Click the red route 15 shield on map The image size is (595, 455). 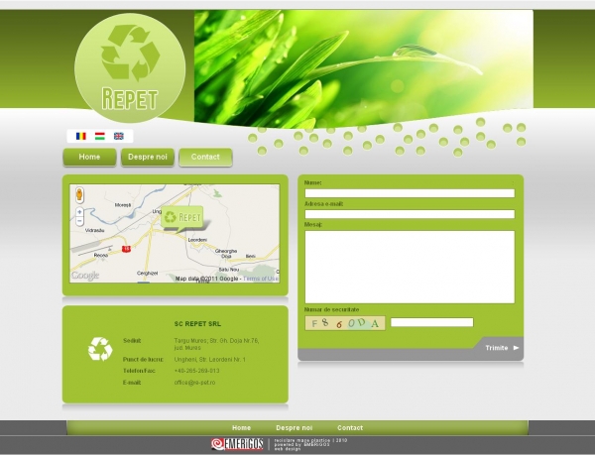click(x=126, y=249)
